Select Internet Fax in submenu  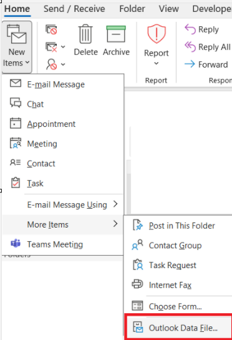(178, 285)
